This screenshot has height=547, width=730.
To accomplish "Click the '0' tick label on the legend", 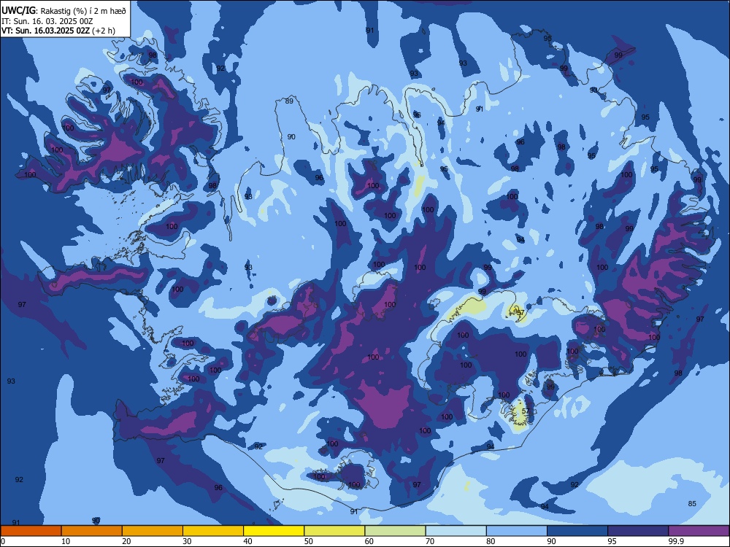I will [3, 541].
